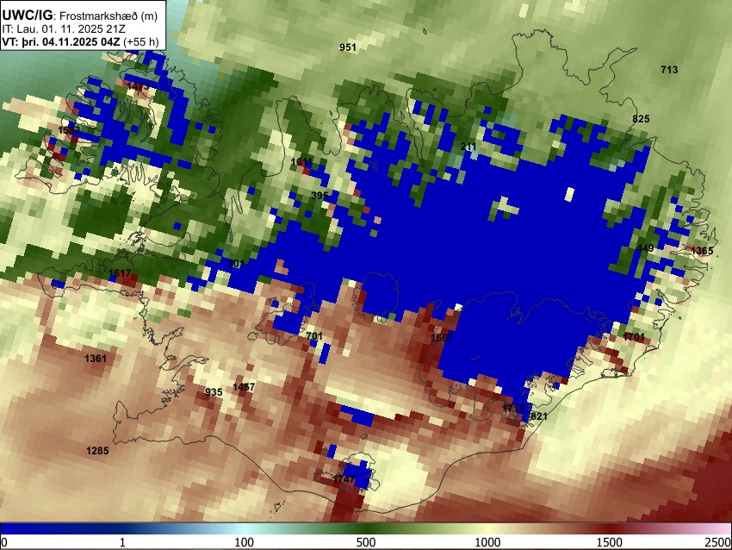Screen dimensions: 732x550
Task: Click the 1365 value on the east coast
Action: [702, 251]
